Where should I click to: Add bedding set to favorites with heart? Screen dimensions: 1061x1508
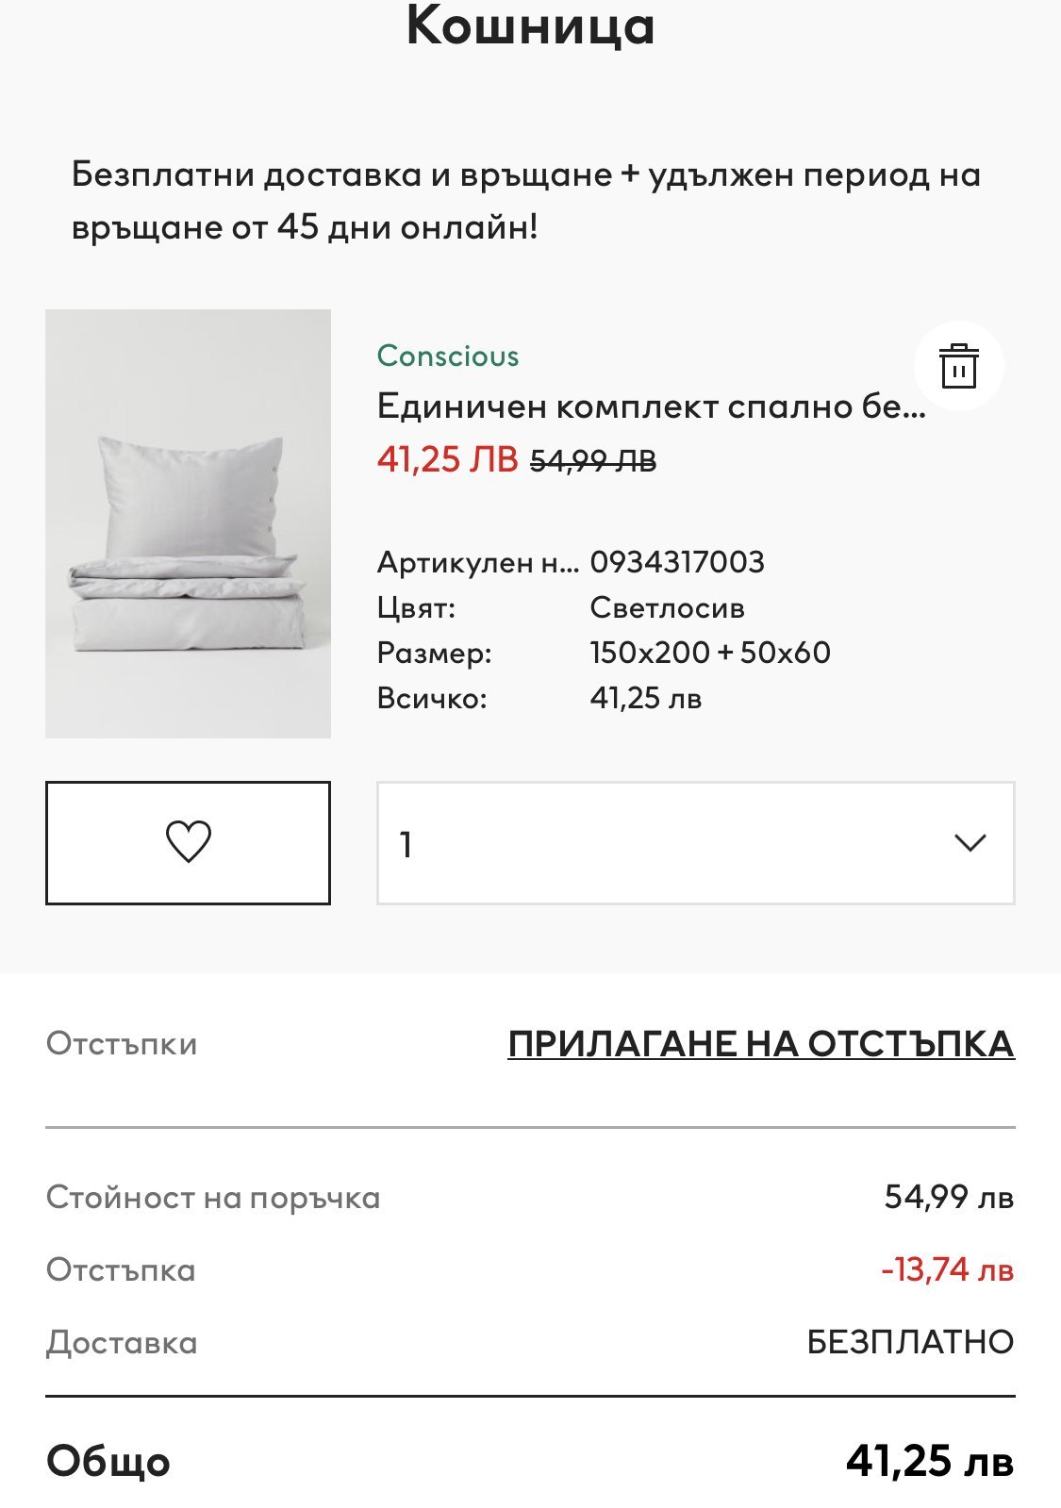click(188, 842)
